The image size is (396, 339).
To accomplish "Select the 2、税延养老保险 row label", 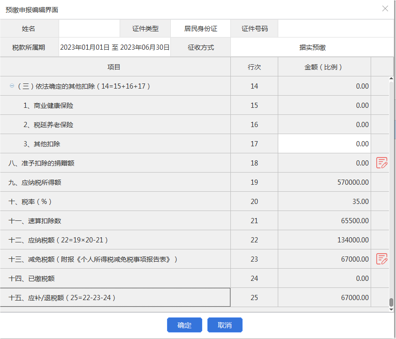I will coord(48,125).
